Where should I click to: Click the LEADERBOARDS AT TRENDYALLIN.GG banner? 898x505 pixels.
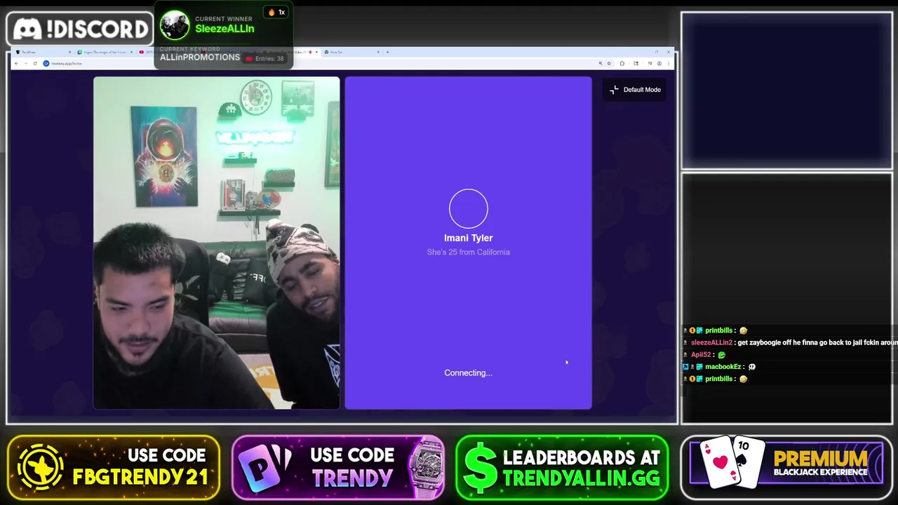coord(562,467)
